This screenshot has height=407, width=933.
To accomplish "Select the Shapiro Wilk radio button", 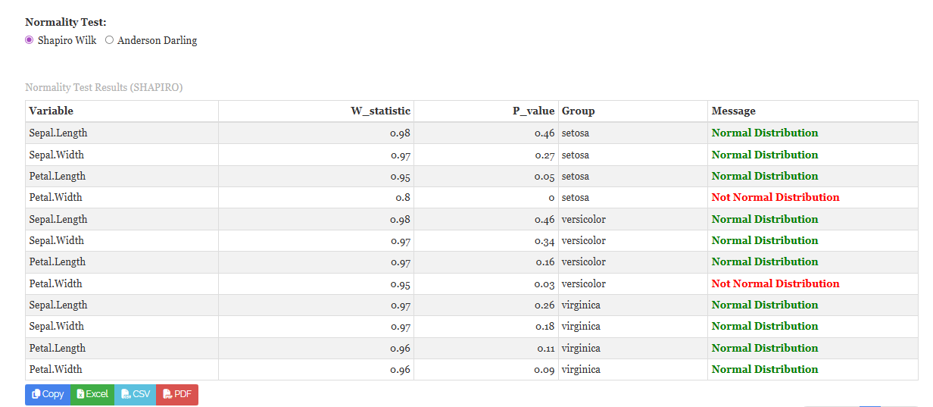I will (x=30, y=40).
